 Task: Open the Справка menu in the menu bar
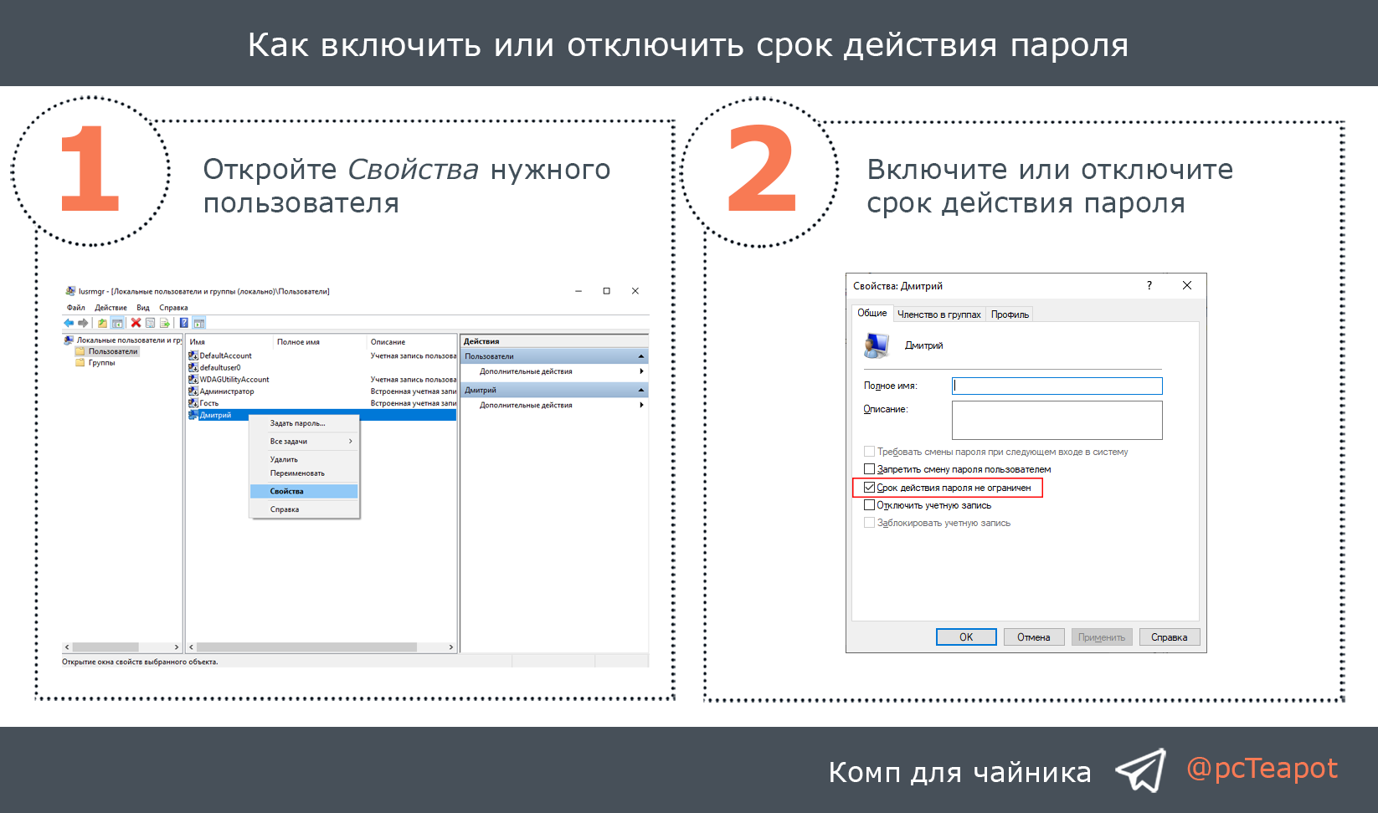pyautogui.click(x=173, y=308)
